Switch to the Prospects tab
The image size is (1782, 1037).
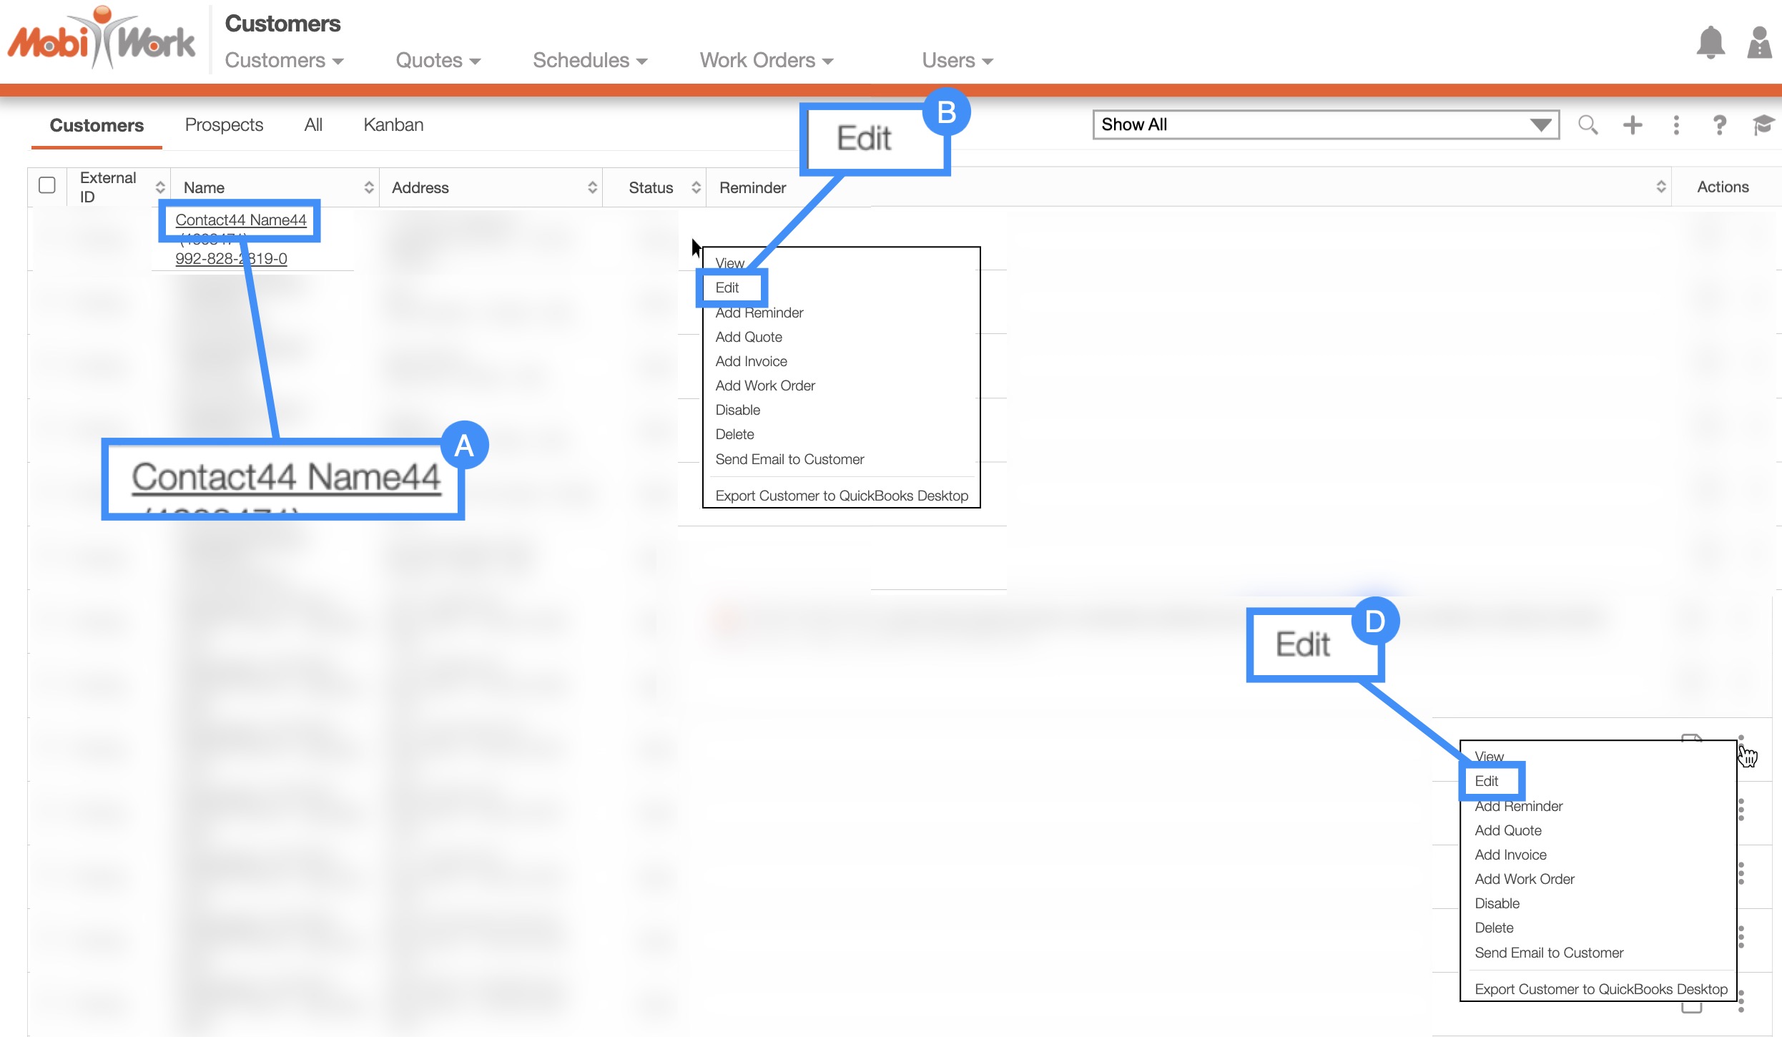[x=224, y=125]
